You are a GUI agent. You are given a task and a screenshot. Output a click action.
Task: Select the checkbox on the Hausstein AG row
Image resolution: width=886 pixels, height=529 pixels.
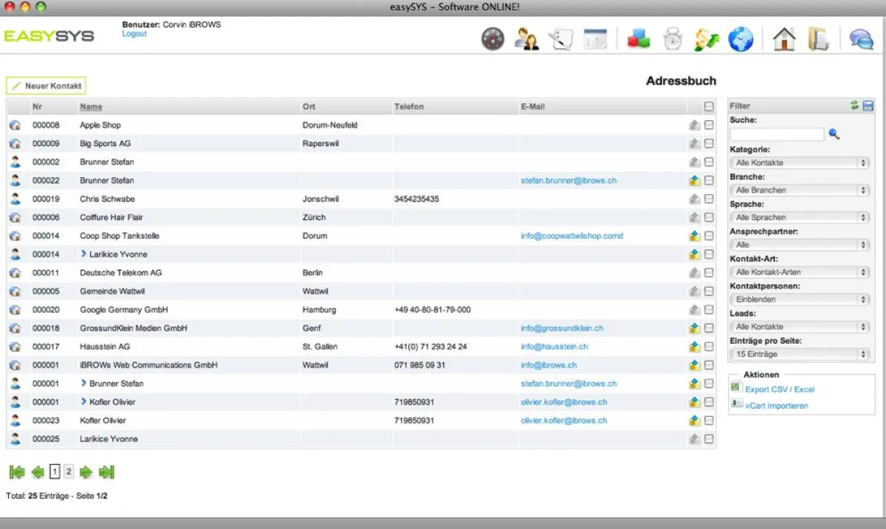[x=710, y=346]
